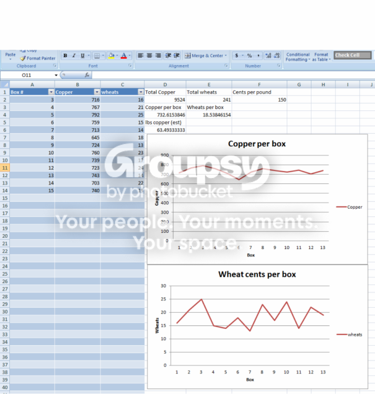Select the Total wheats cell
This screenshot has width=375, height=394.
[x=209, y=92]
